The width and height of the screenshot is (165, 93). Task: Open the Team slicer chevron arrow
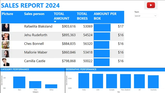pyautogui.click(x=155, y=16)
